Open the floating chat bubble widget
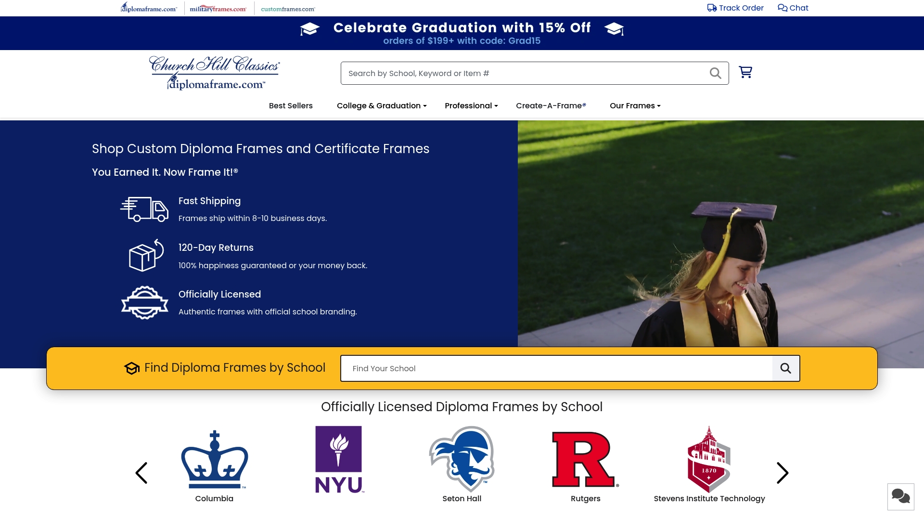Screen dimensions: 924x520 900,496
